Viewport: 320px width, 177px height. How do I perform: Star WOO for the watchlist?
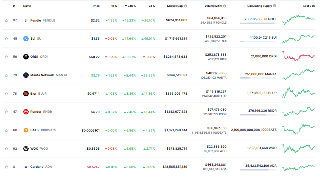tap(6, 149)
